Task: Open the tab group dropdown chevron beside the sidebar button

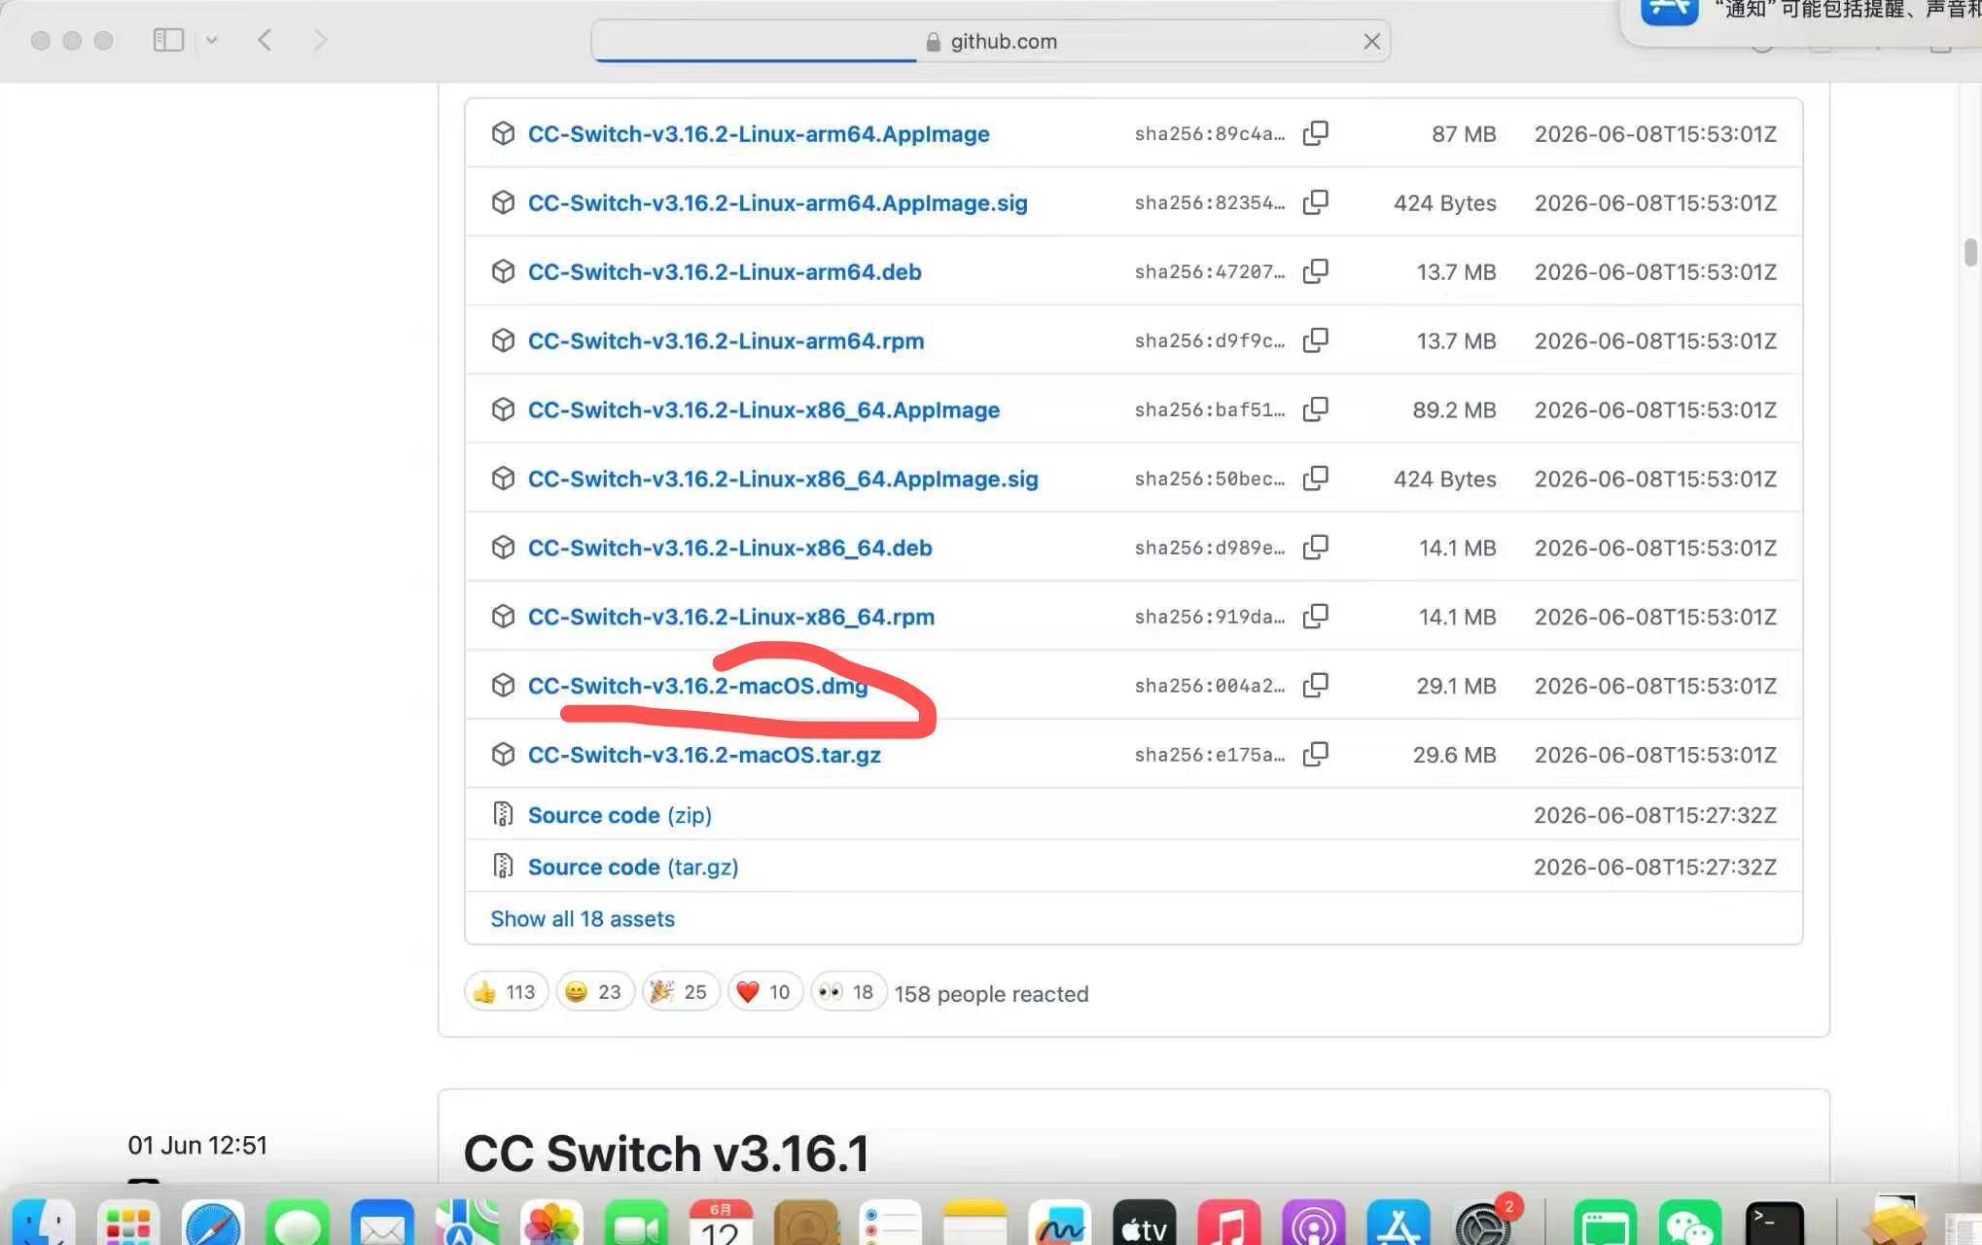Action: tap(212, 40)
